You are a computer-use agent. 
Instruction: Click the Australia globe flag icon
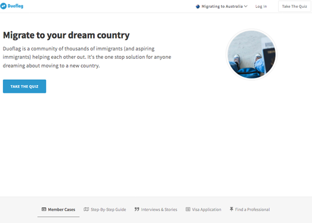197,7
